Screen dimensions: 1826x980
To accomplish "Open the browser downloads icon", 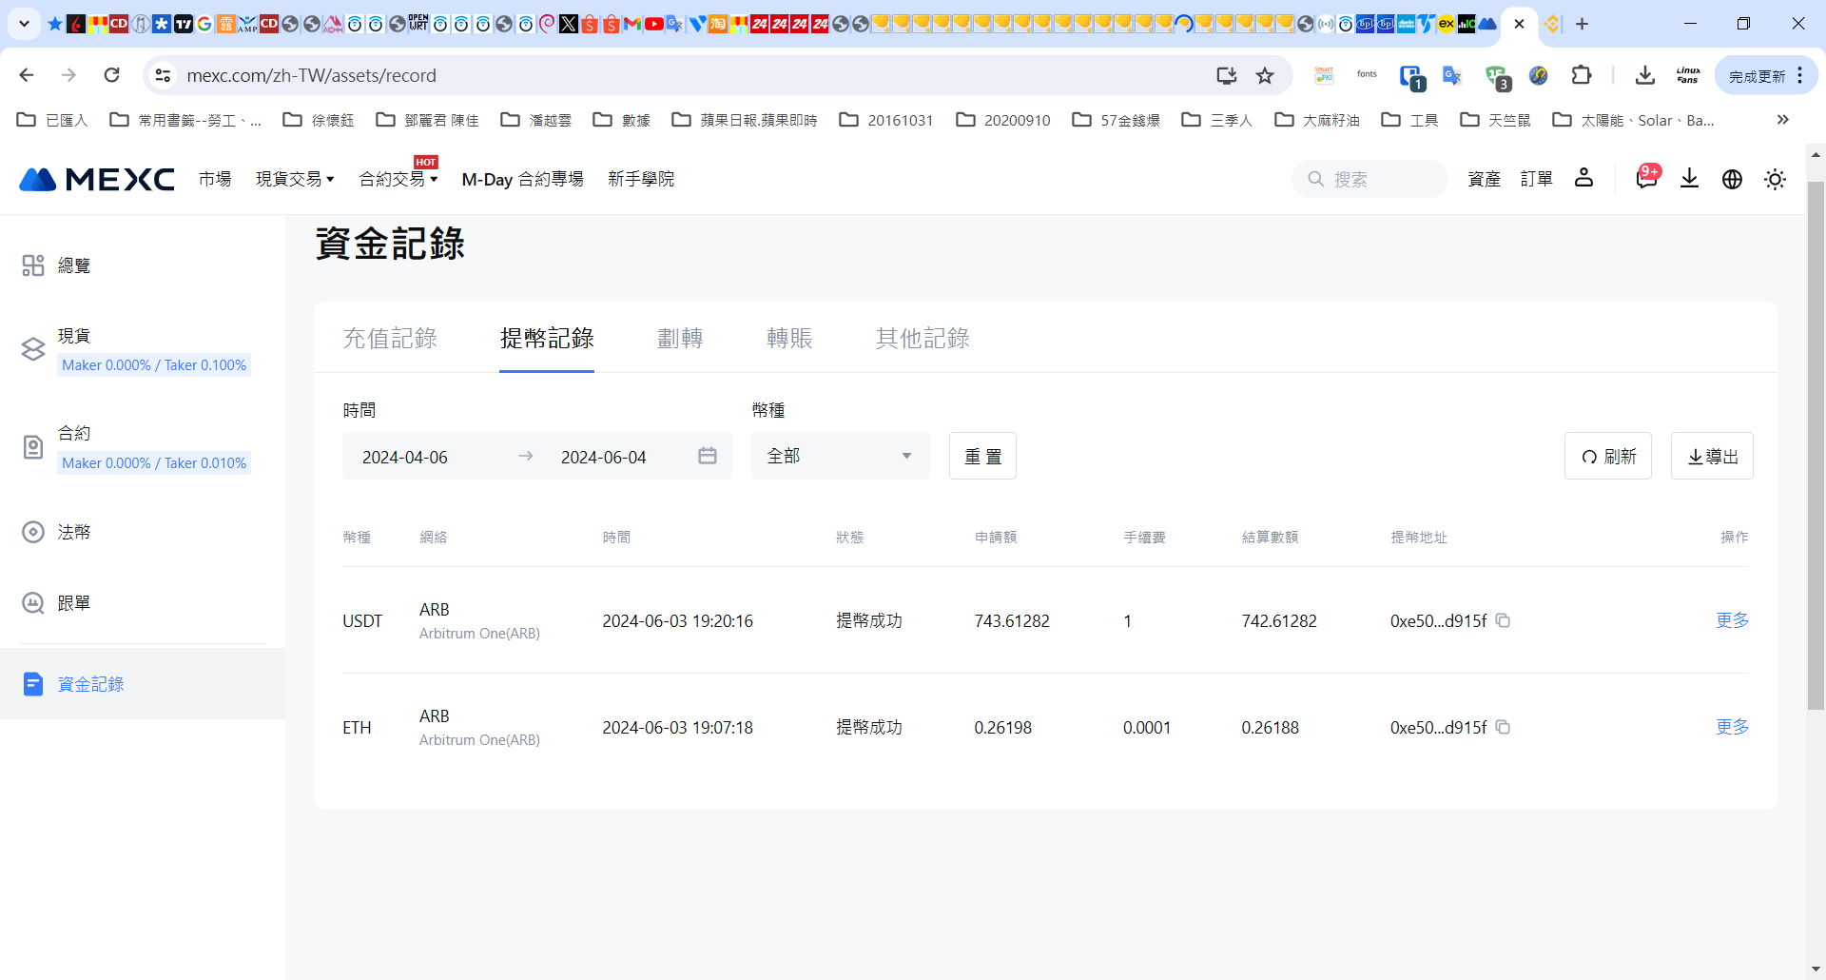I will tap(1645, 75).
